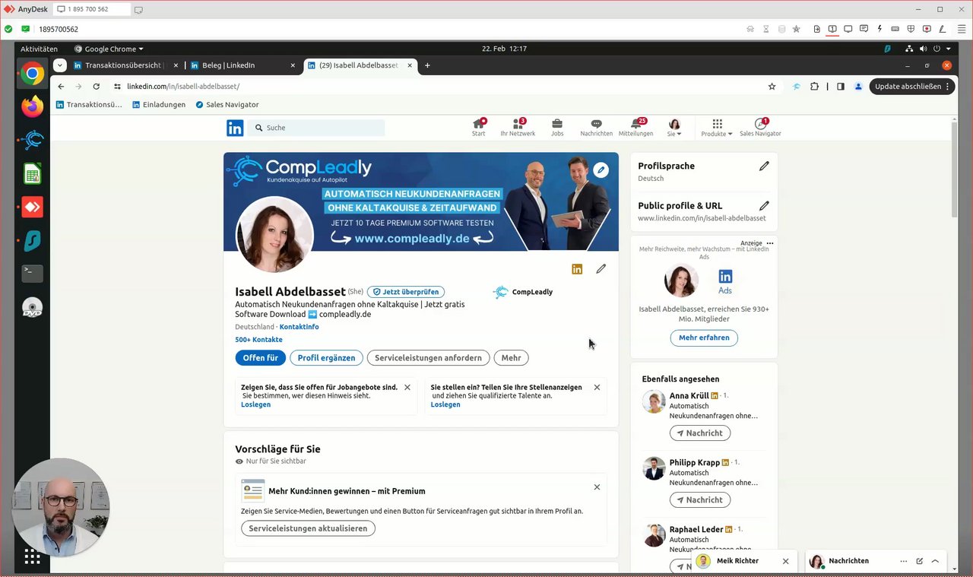Open the Google Chrome app menu

[x=109, y=49]
